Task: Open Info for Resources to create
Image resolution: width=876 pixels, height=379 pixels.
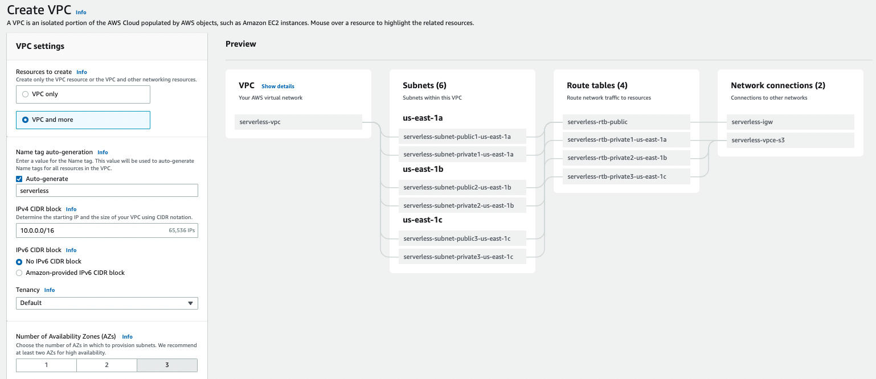Action: click(81, 72)
